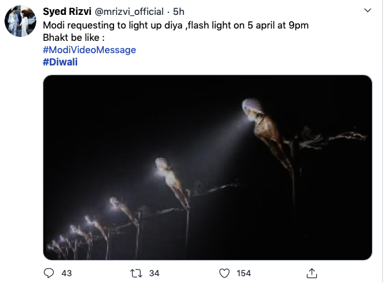Click the reply speech bubble icon
The width and height of the screenshot is (392, 282).
pyautogui.click(x=49, y=273)
